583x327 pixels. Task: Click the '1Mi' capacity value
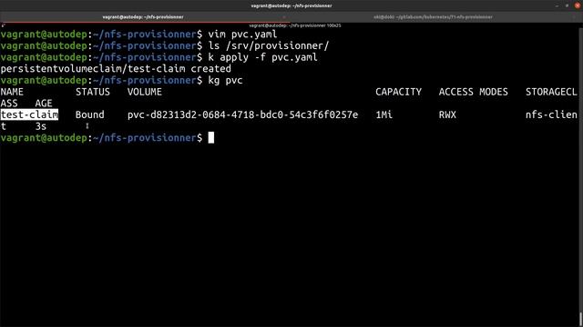[x=384, y=115]
